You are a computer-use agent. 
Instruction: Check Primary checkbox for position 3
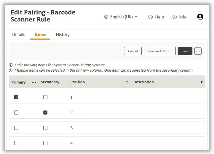click(16, 128)
